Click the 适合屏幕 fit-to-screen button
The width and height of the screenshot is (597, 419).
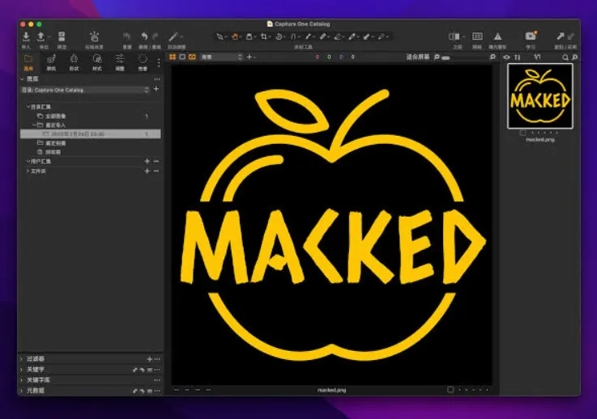[418, 57]
